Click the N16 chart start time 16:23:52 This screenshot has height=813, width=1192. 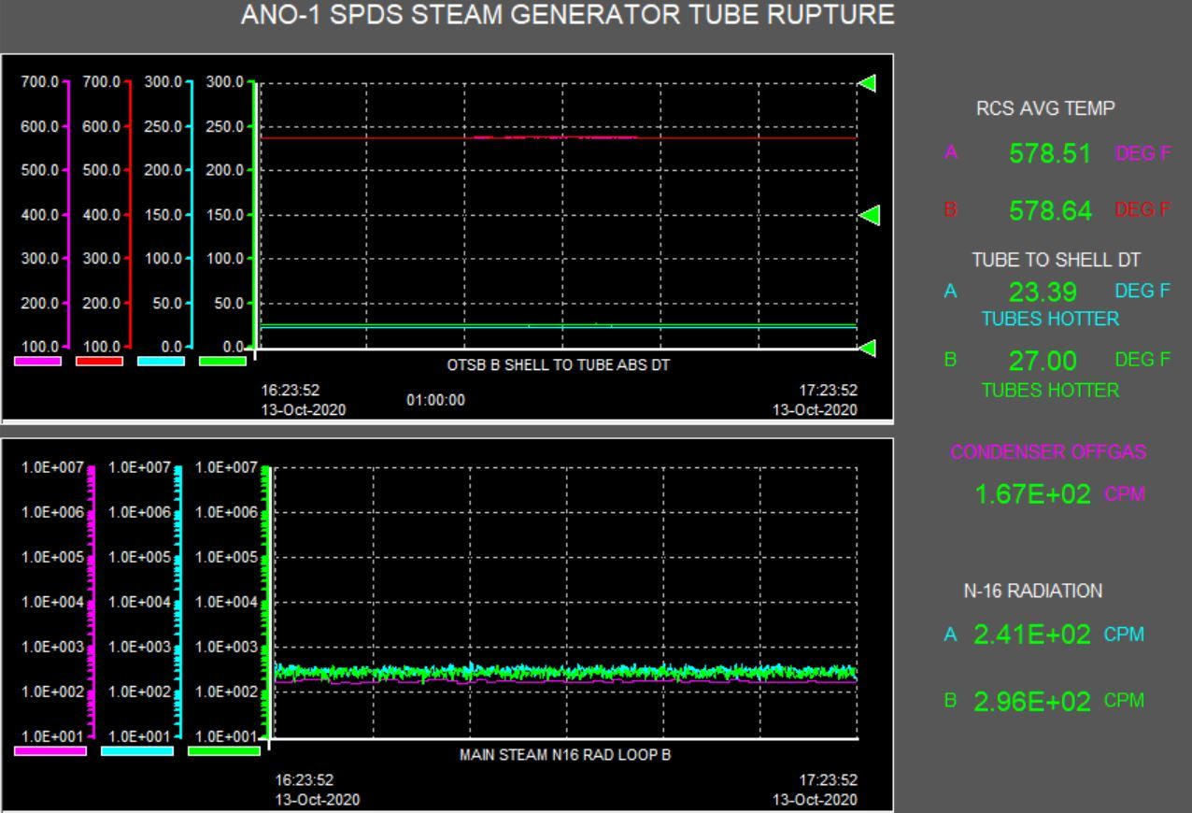[x=304, y=780]
